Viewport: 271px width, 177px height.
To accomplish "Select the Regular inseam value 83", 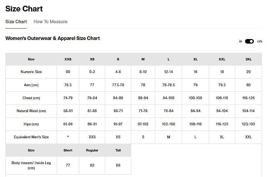I will (x=92, y=165).
